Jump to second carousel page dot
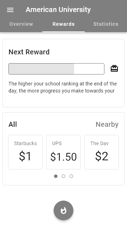 (64, 176)
